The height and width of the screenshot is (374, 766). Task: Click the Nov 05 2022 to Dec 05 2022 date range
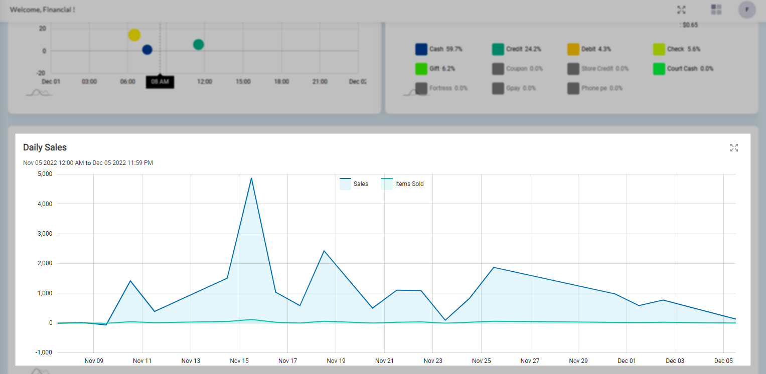pos(88,163)
